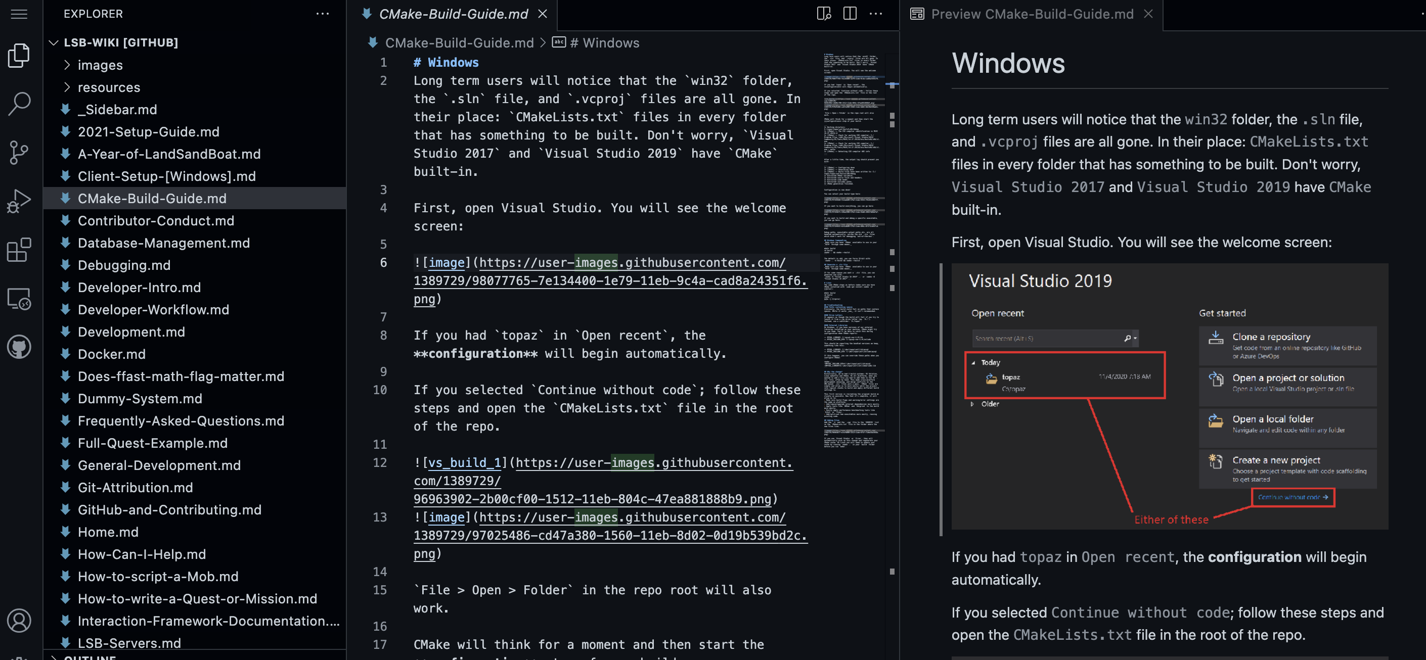Open Run and Debug view
This screenshot has width=1426, height=660.
19,201
